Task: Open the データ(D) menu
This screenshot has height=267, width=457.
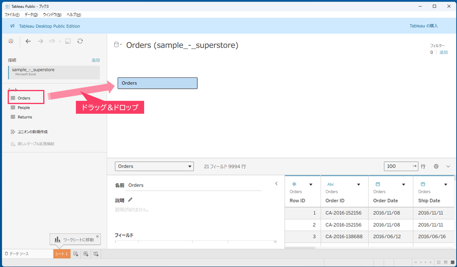Action: (31, 15)
